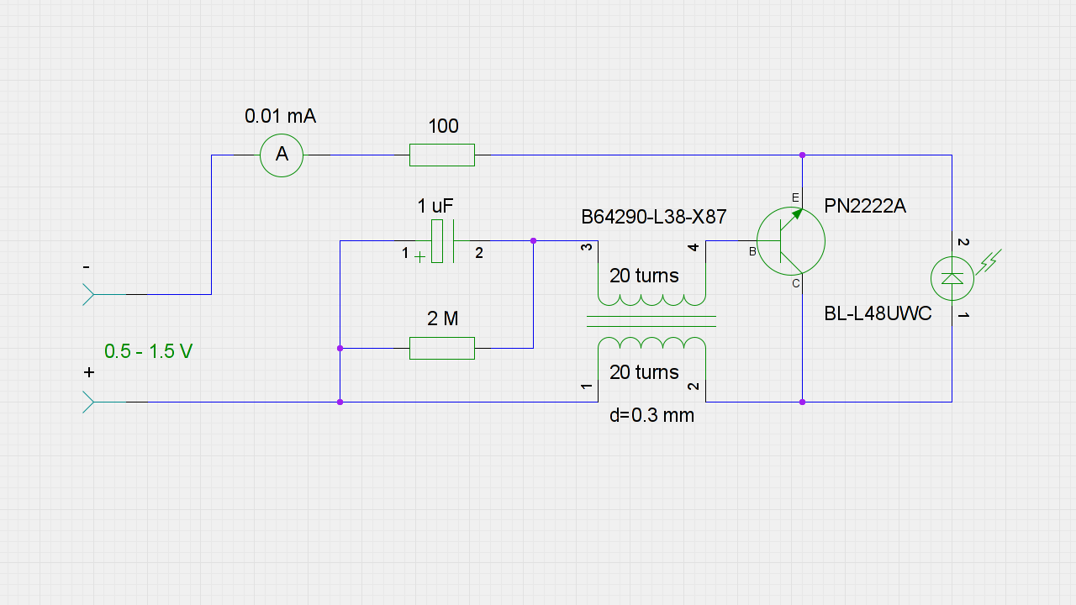The image size is (1076, 605).
Task: Click the BL-L48UWC LED symbol
Action: coord(952,278)
